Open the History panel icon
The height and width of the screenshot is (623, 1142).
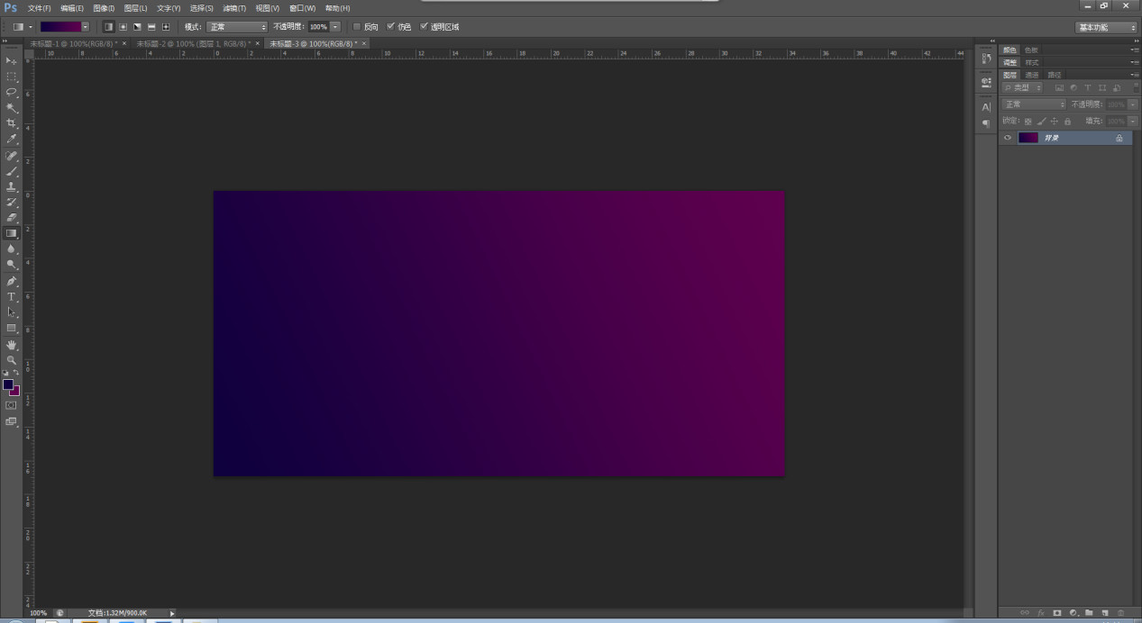[986, 59]
